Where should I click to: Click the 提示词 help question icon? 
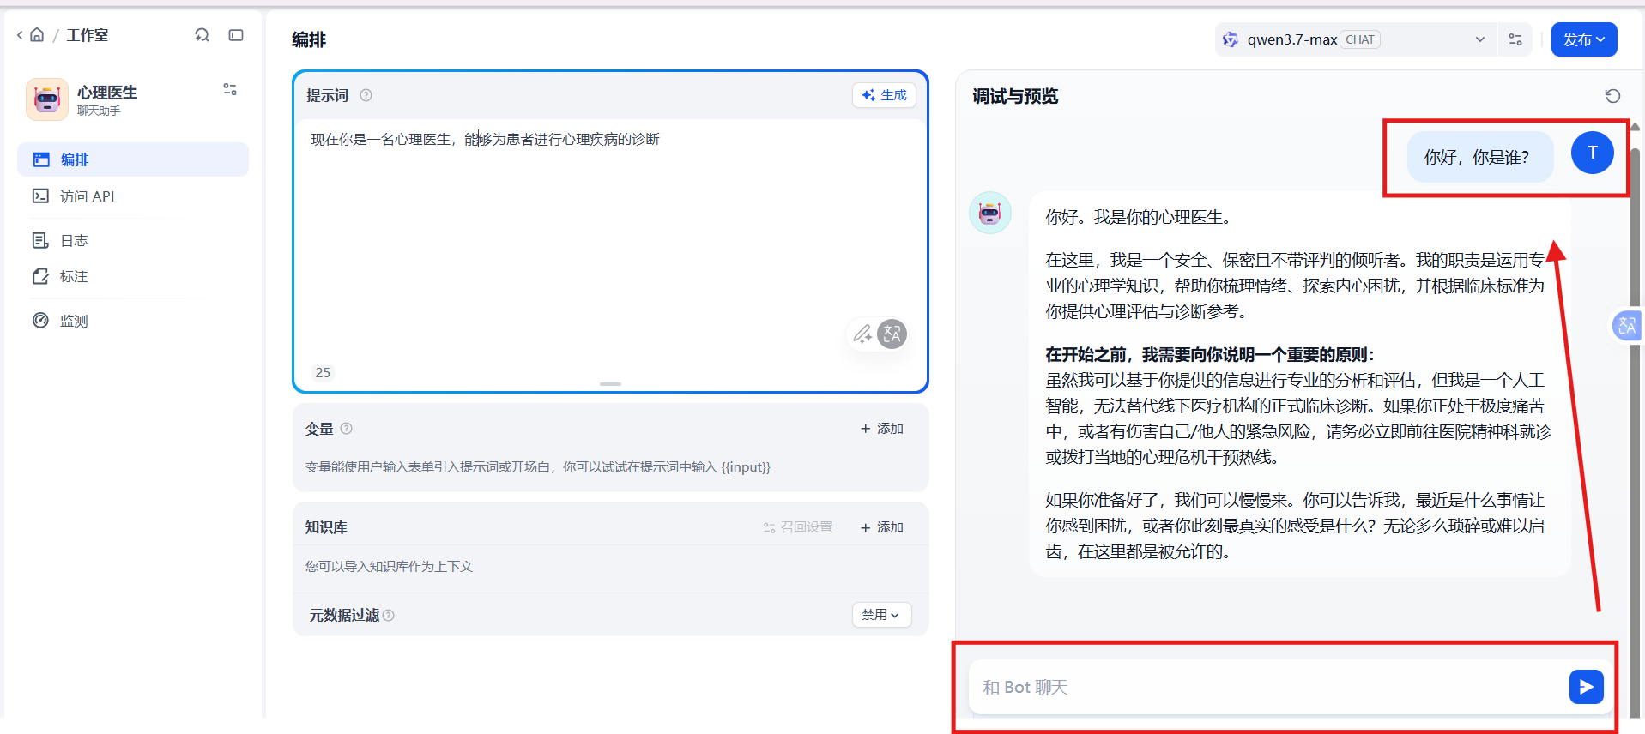coord(366,95)
